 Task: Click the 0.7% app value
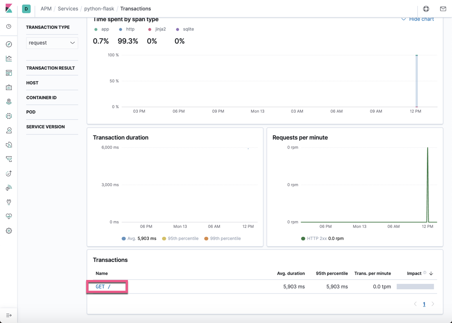point(101,41)
